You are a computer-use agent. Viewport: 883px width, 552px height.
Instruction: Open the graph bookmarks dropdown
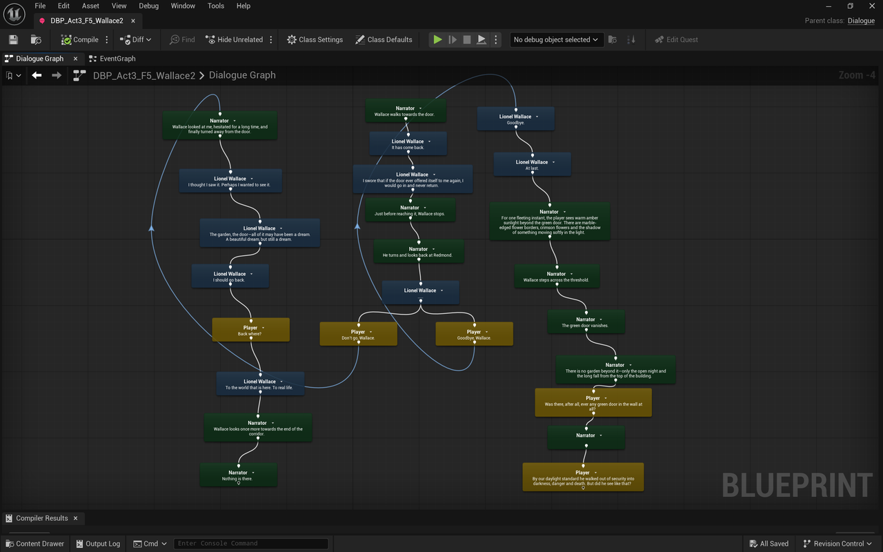[13, 75]
